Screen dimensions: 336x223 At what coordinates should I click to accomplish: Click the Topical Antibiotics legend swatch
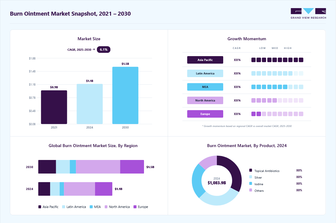click(251, 170)
